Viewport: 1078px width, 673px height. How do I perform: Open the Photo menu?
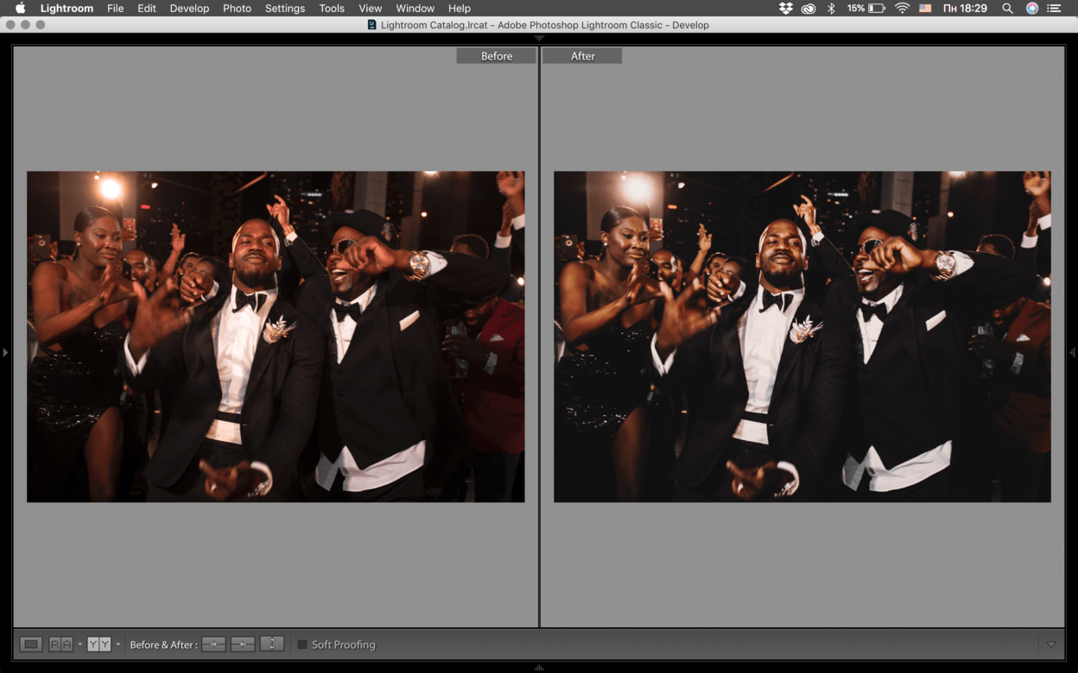(x=237, y=9)
